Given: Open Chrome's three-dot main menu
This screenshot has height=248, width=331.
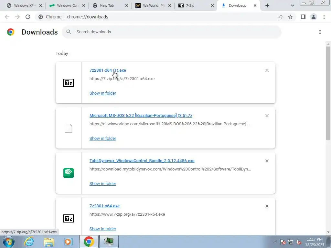Looking at the screenshot, I should pyautogui.click(x=324, y=17).
